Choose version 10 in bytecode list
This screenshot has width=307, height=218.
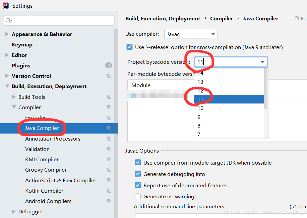[x=229, y=108]
